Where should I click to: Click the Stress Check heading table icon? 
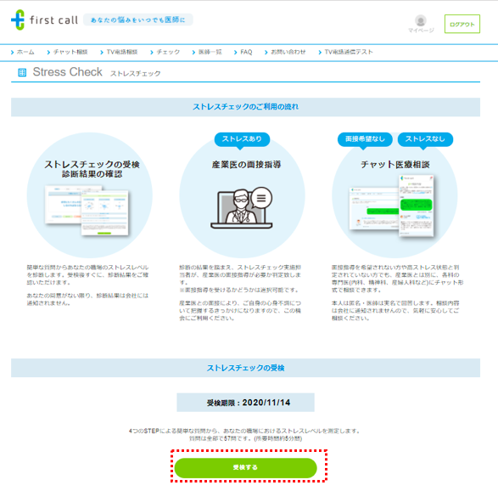(x=22, y=72)
